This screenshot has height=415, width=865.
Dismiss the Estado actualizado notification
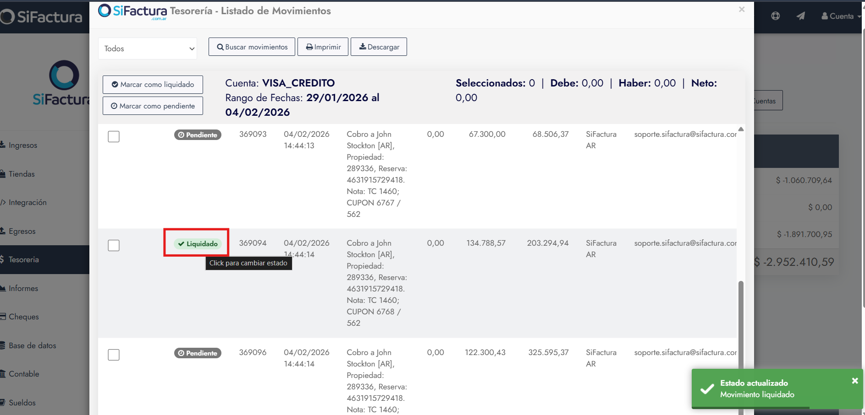pos(854,381)
